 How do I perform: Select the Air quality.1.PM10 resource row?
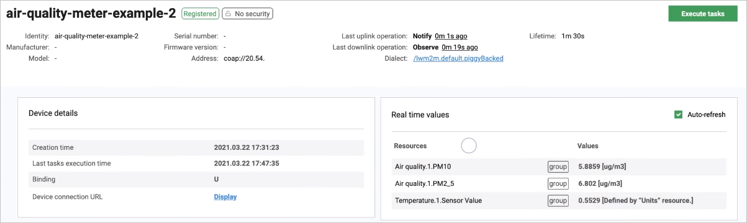click(x=558, y=167)
